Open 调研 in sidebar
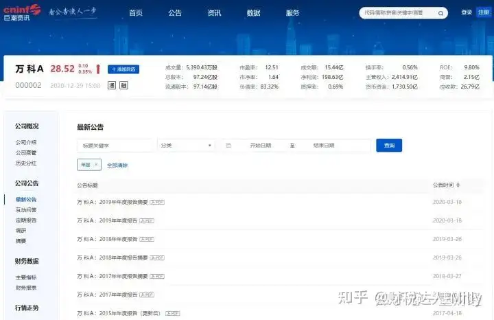Image resolution: width=494 pixels, height=320 pixels. coord(21,231)
